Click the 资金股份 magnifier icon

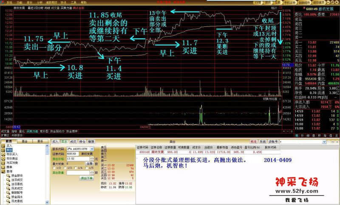pos(7,175)
